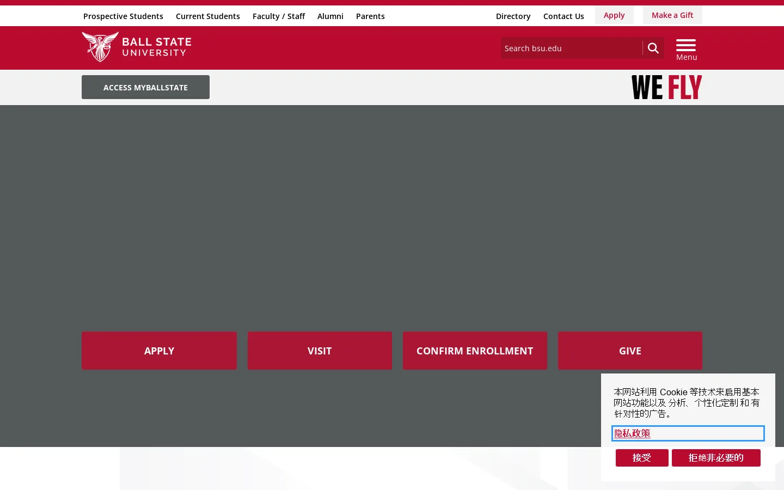Go to Faculty / Staff page

coord(279,16)
